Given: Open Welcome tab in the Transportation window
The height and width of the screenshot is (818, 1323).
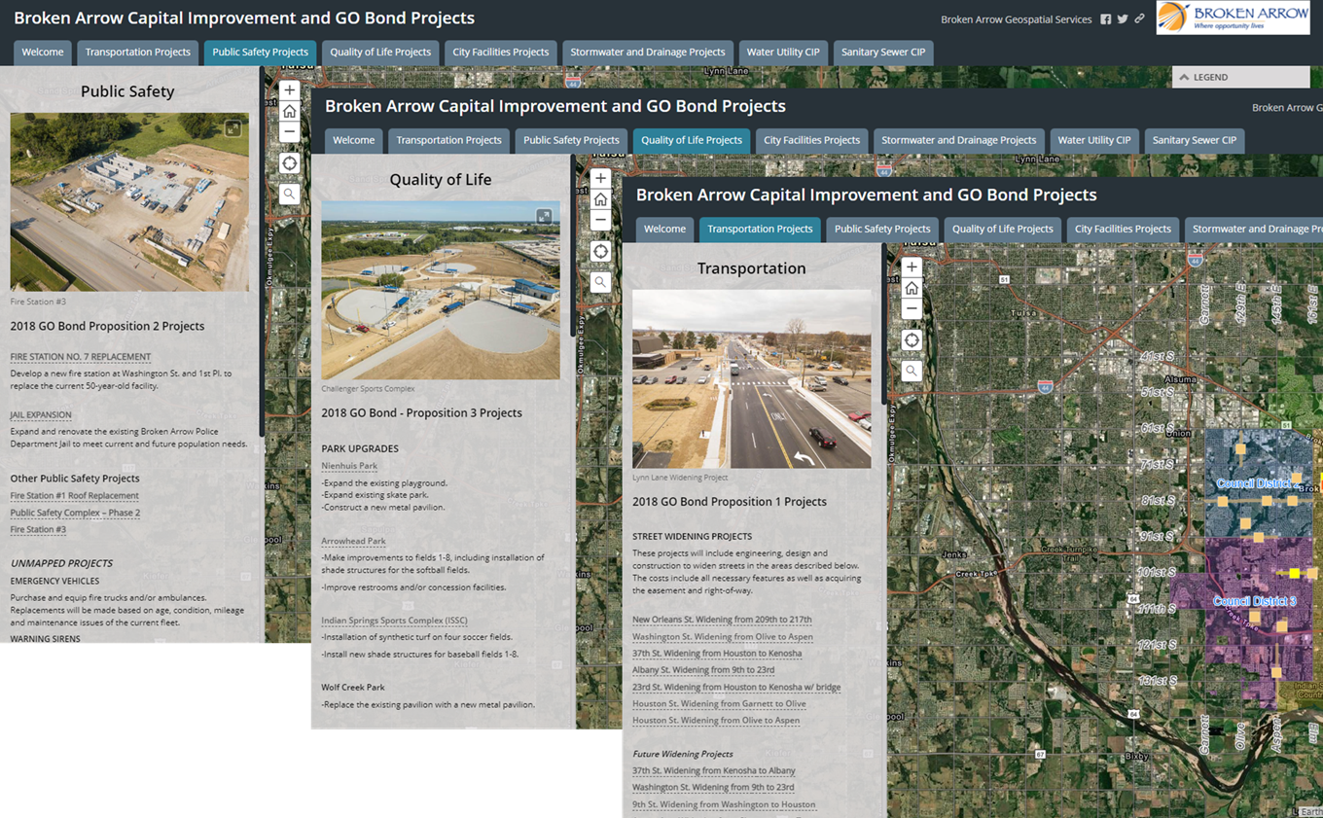Looking at the screenshot, I should 665,230.
